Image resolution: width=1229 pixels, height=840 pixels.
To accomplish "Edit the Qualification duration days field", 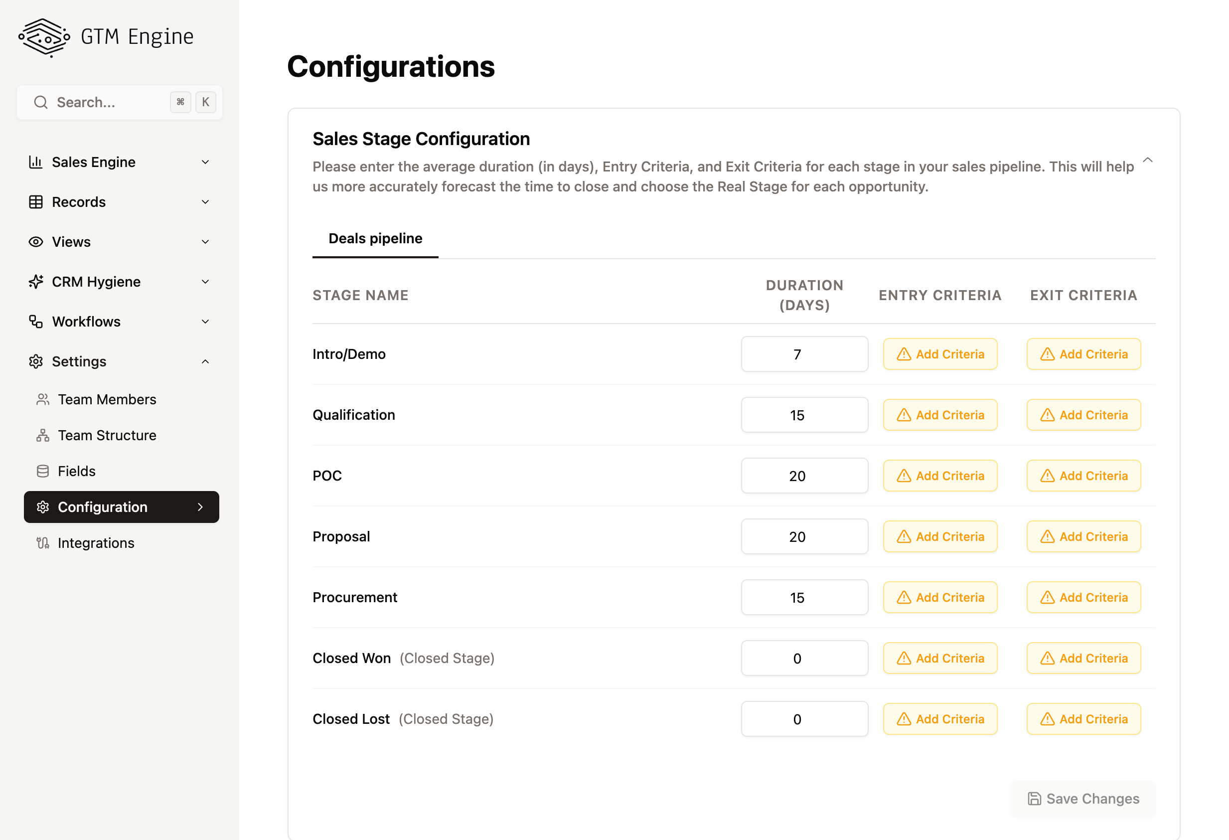I will point(804,415).
